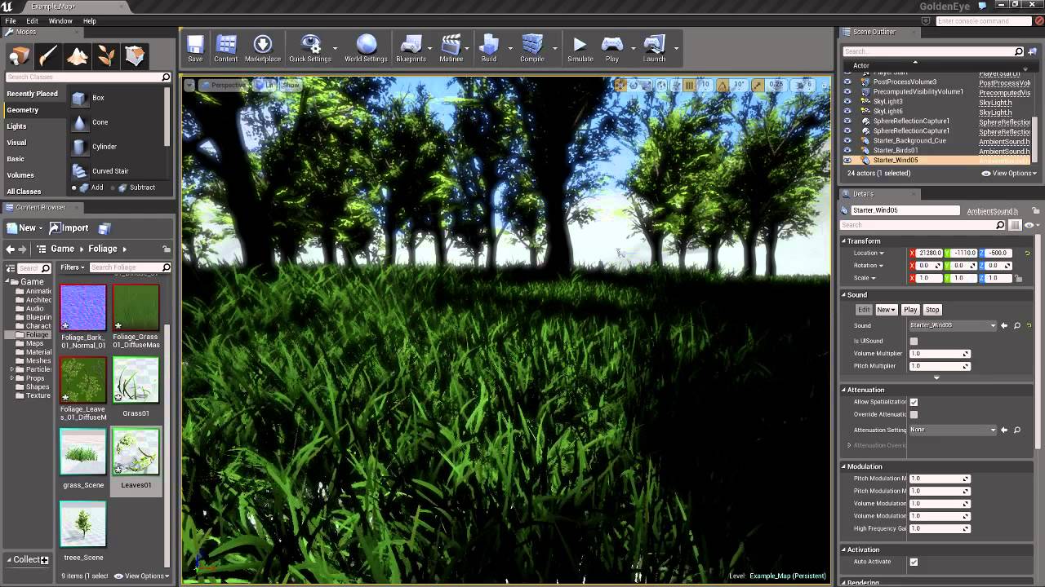Click the Build toolbar icon
1045x587 pixels.
tap(489, 49)
